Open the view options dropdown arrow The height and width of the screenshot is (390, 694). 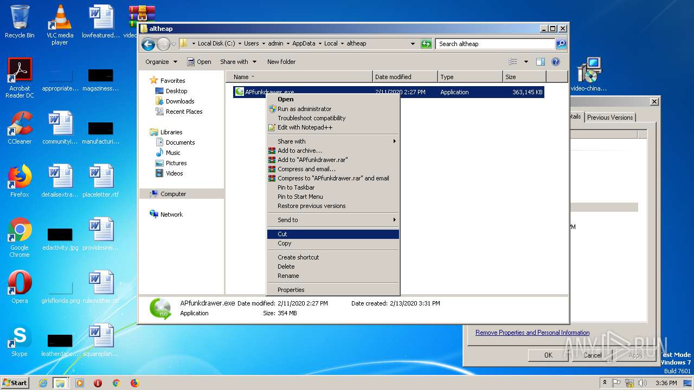(526, 62)
